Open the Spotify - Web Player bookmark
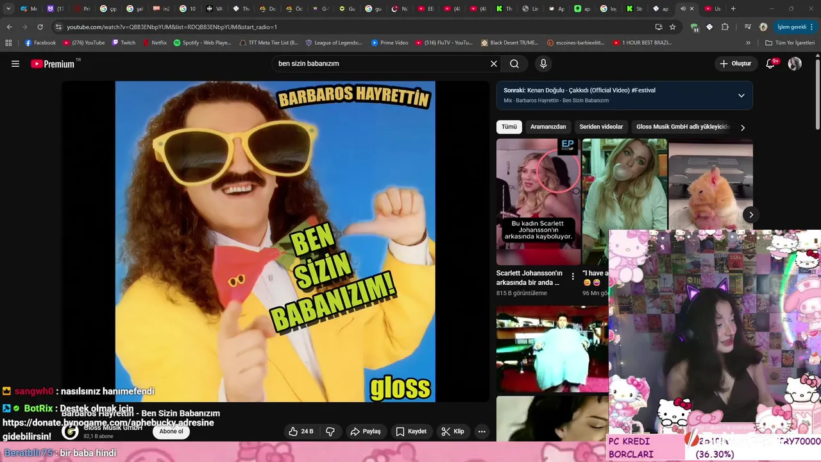 pyautogui.click(x=203, y=43)
